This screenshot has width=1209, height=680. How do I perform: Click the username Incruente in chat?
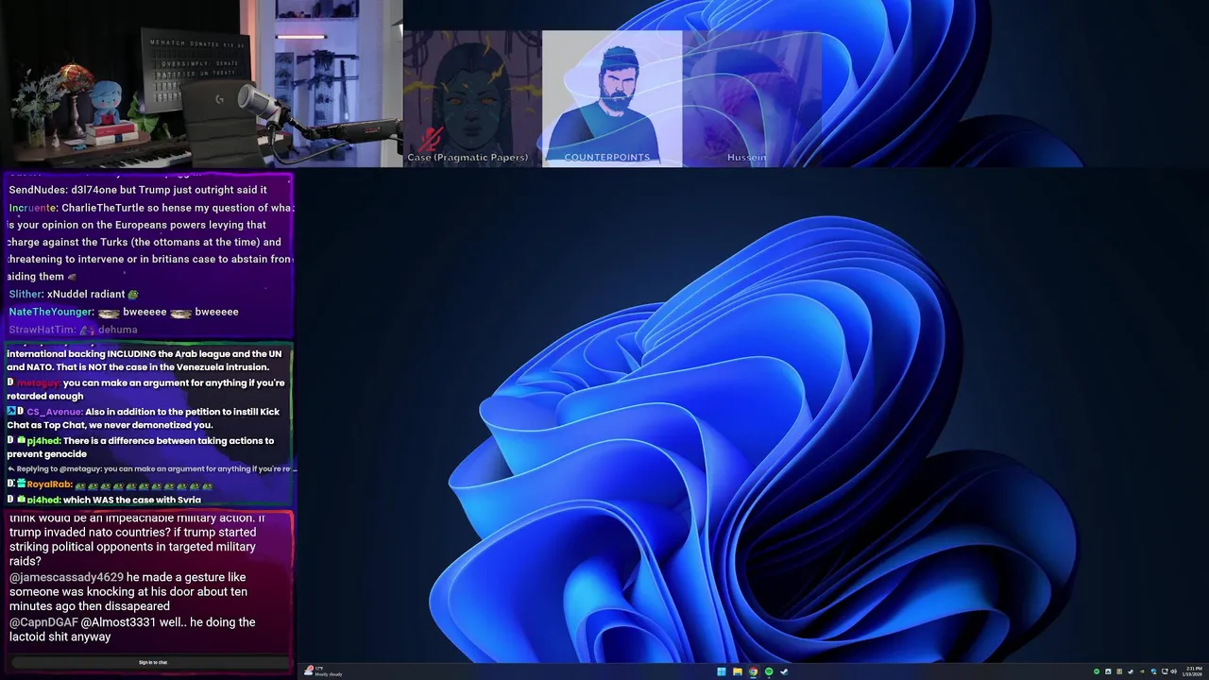[x=33, y=208]
